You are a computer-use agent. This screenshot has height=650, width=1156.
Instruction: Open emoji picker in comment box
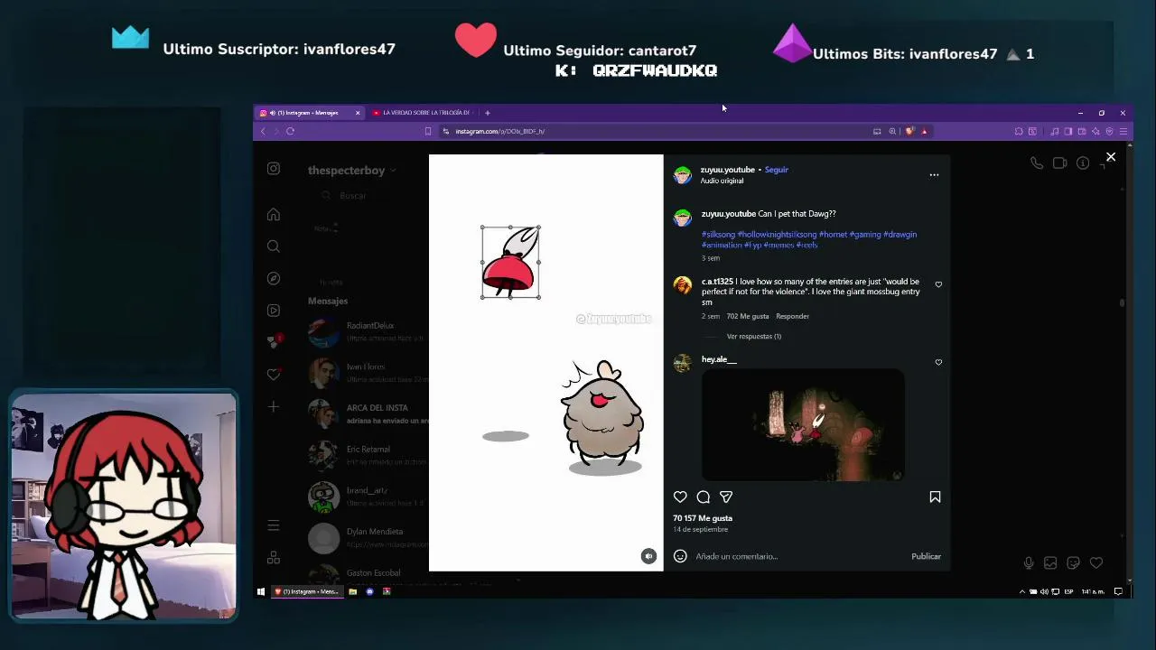coord(680,556)
